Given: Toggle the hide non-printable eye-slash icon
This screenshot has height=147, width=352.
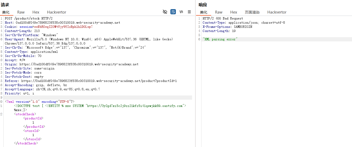Looking at the screenshot, I should (165, 12).
